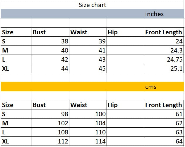Click the blue-gray inches banner row
This screenshot has height=147, width=185.
[x=73, y=14]
